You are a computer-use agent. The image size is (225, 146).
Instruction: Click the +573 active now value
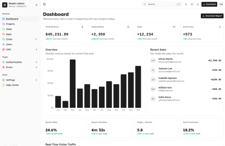coord(187,34)
